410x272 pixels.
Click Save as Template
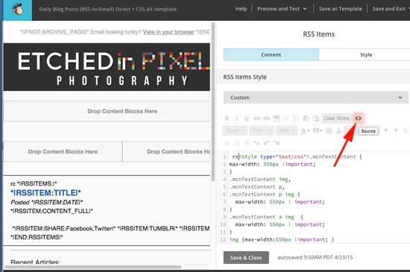coord(340,9)
